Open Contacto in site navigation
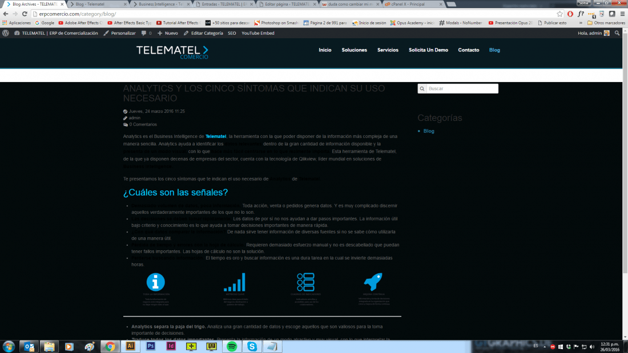The height and width of the screenshot is (353, 628). pyautogui.click(x=469, y=50)
